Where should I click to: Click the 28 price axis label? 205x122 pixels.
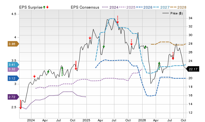tap(190, 44)
